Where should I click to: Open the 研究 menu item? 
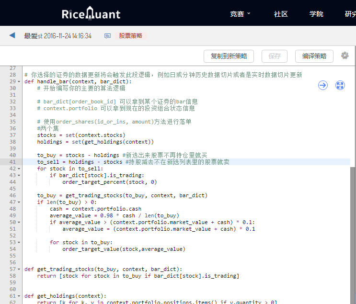tap(350, 14)
